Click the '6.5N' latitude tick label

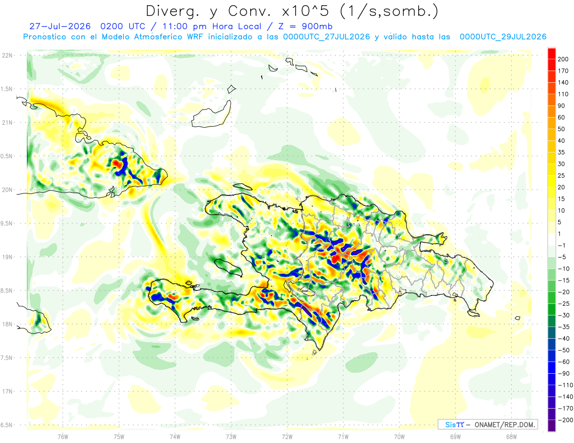(x=7, y=425)
